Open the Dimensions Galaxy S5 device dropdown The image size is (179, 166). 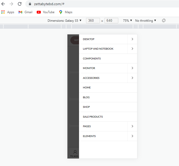65,21
